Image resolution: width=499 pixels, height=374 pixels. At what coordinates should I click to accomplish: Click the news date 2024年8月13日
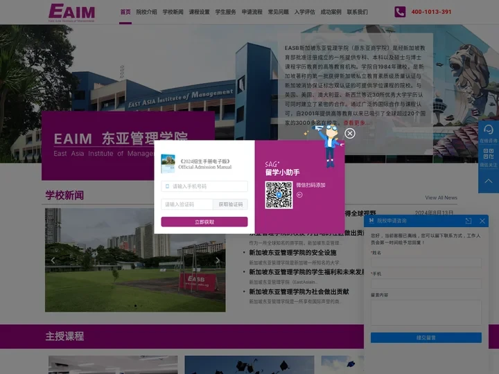click(434, 213)
